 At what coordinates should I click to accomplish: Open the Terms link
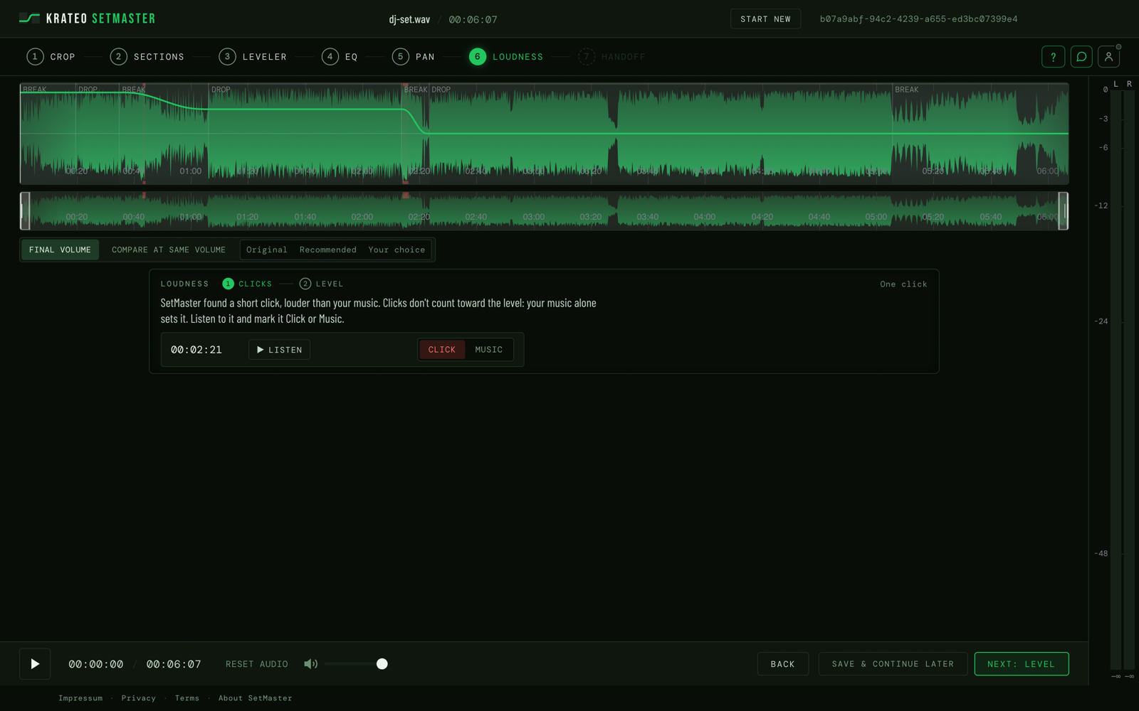(187, 698)
